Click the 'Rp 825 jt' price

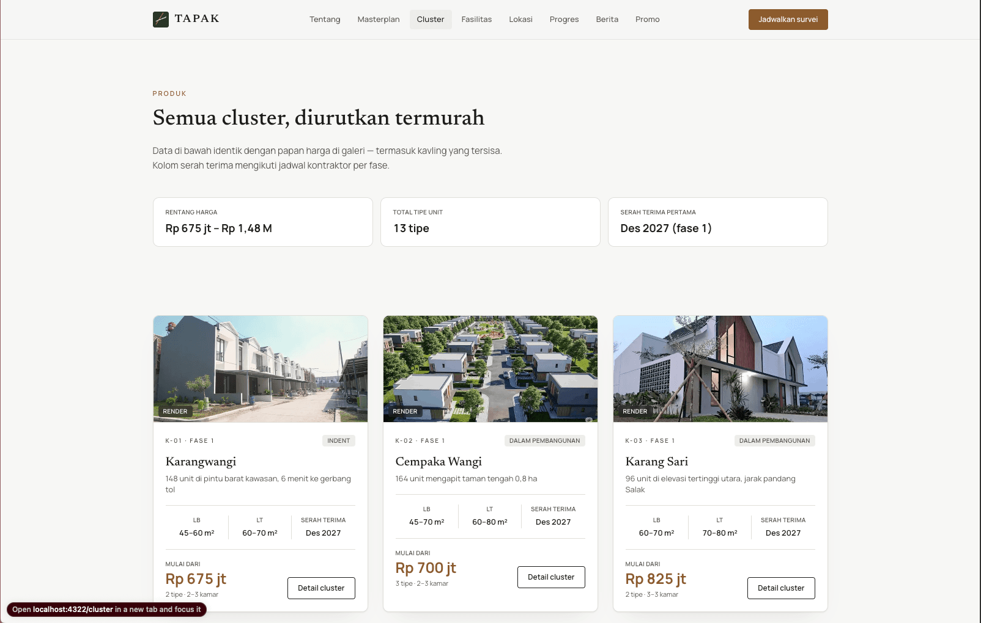coord(656,579)
